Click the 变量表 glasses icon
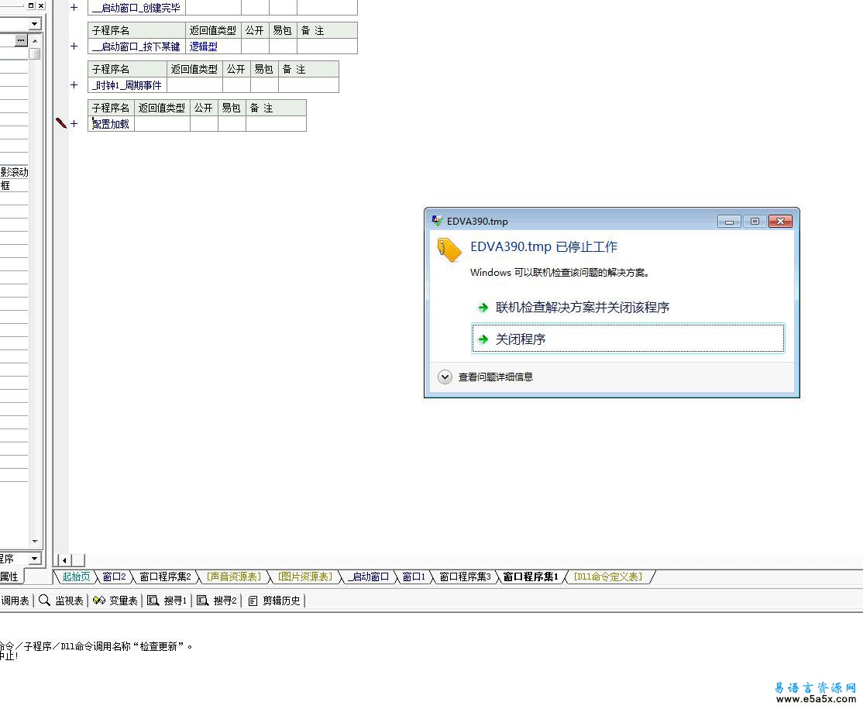This screenshot has width=863, height=709. (x=99, y=601)
